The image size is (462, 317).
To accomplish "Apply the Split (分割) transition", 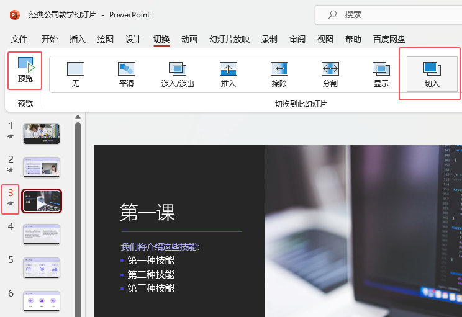I will [x=330, y=74].
